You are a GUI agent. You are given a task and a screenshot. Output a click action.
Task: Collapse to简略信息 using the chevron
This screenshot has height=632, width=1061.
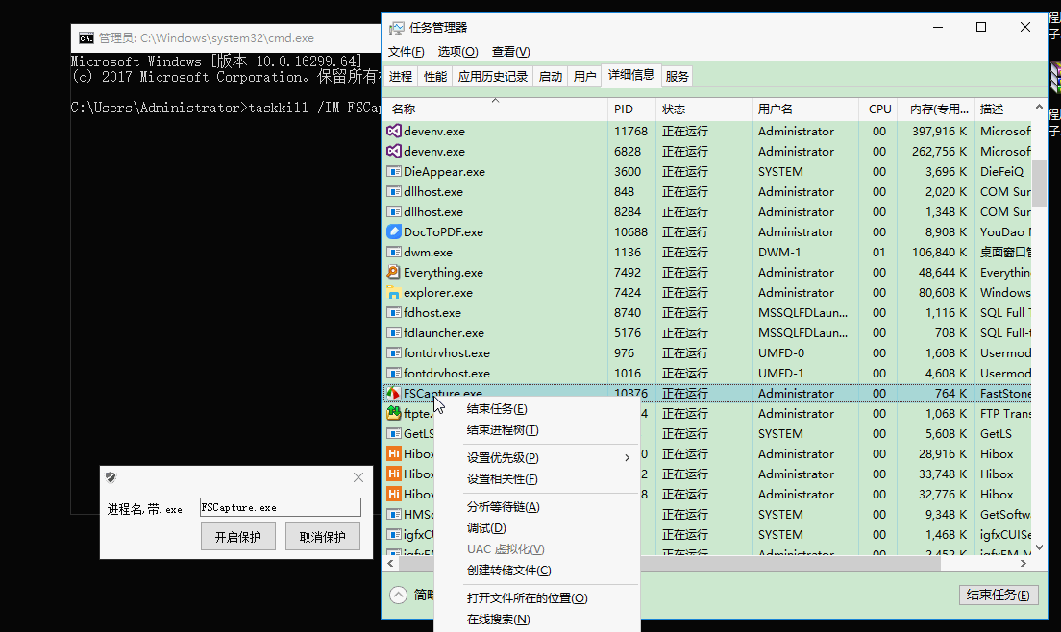pos(398,595)
